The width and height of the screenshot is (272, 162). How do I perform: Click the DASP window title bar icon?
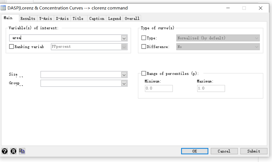(x=3, y=8)
